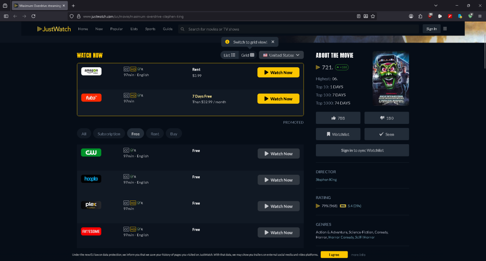486x261 pixels.
Task: Reload page with browser refresh icon
Action: 33,16
